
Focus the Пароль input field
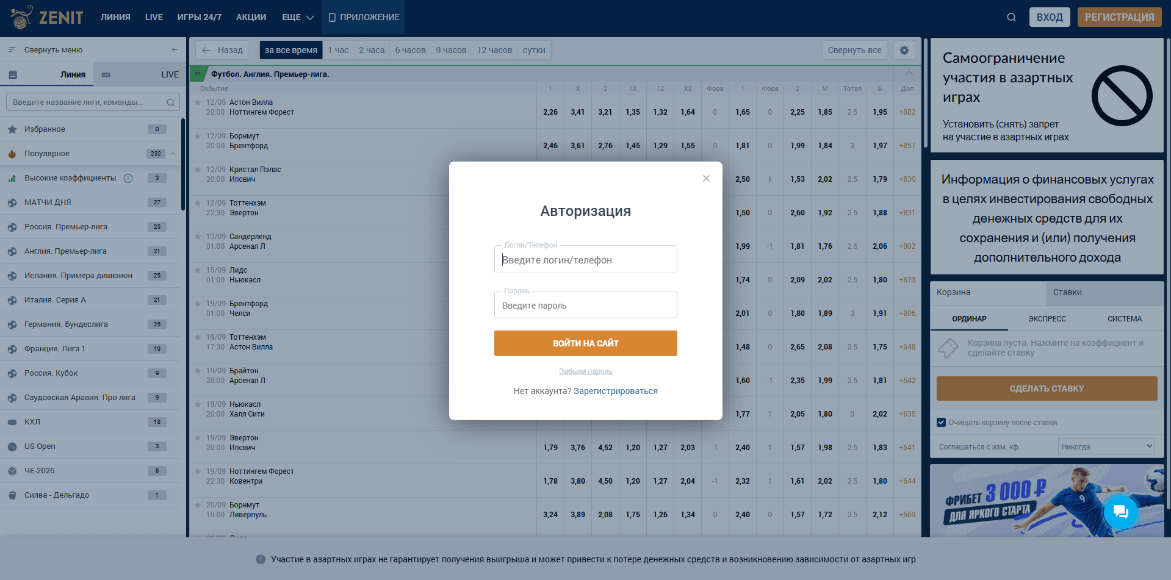pyautogui.click(x=586, y=305)
